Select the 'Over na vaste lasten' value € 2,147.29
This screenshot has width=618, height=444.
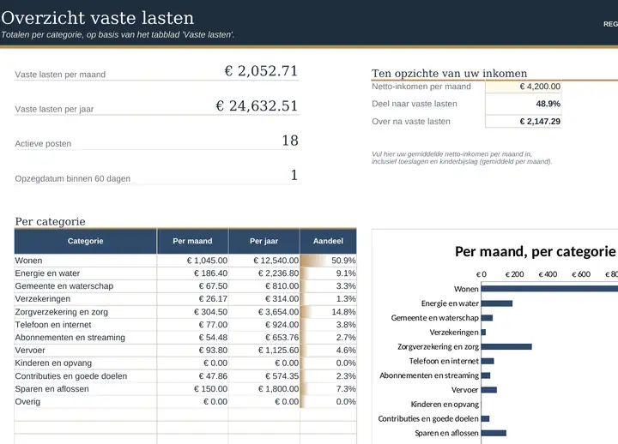point(523,121)
